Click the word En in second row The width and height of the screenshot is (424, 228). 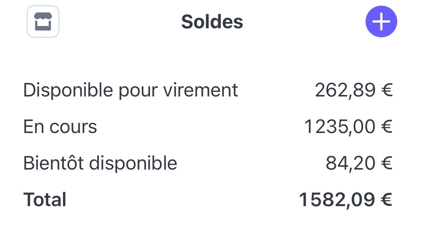pos(34,127)
